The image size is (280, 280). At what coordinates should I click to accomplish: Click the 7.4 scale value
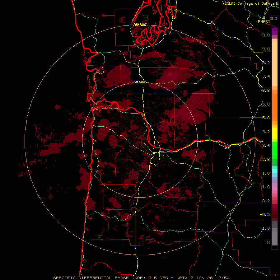(266, 77)
